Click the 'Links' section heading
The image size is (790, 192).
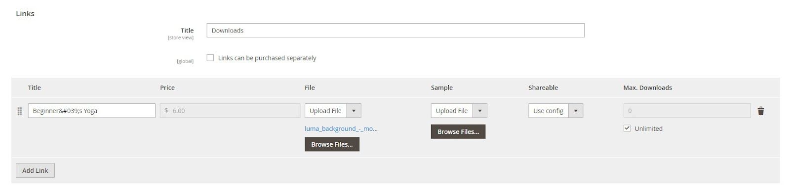click(x=25, y=13)
